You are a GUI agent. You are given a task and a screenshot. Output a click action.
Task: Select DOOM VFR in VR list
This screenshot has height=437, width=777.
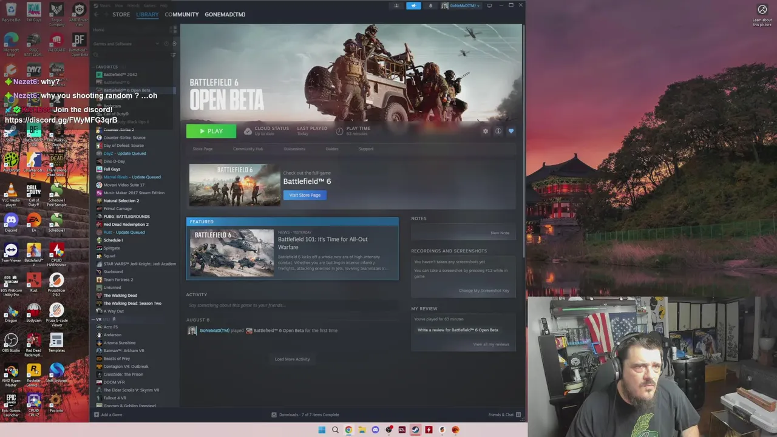click(114, 382)
